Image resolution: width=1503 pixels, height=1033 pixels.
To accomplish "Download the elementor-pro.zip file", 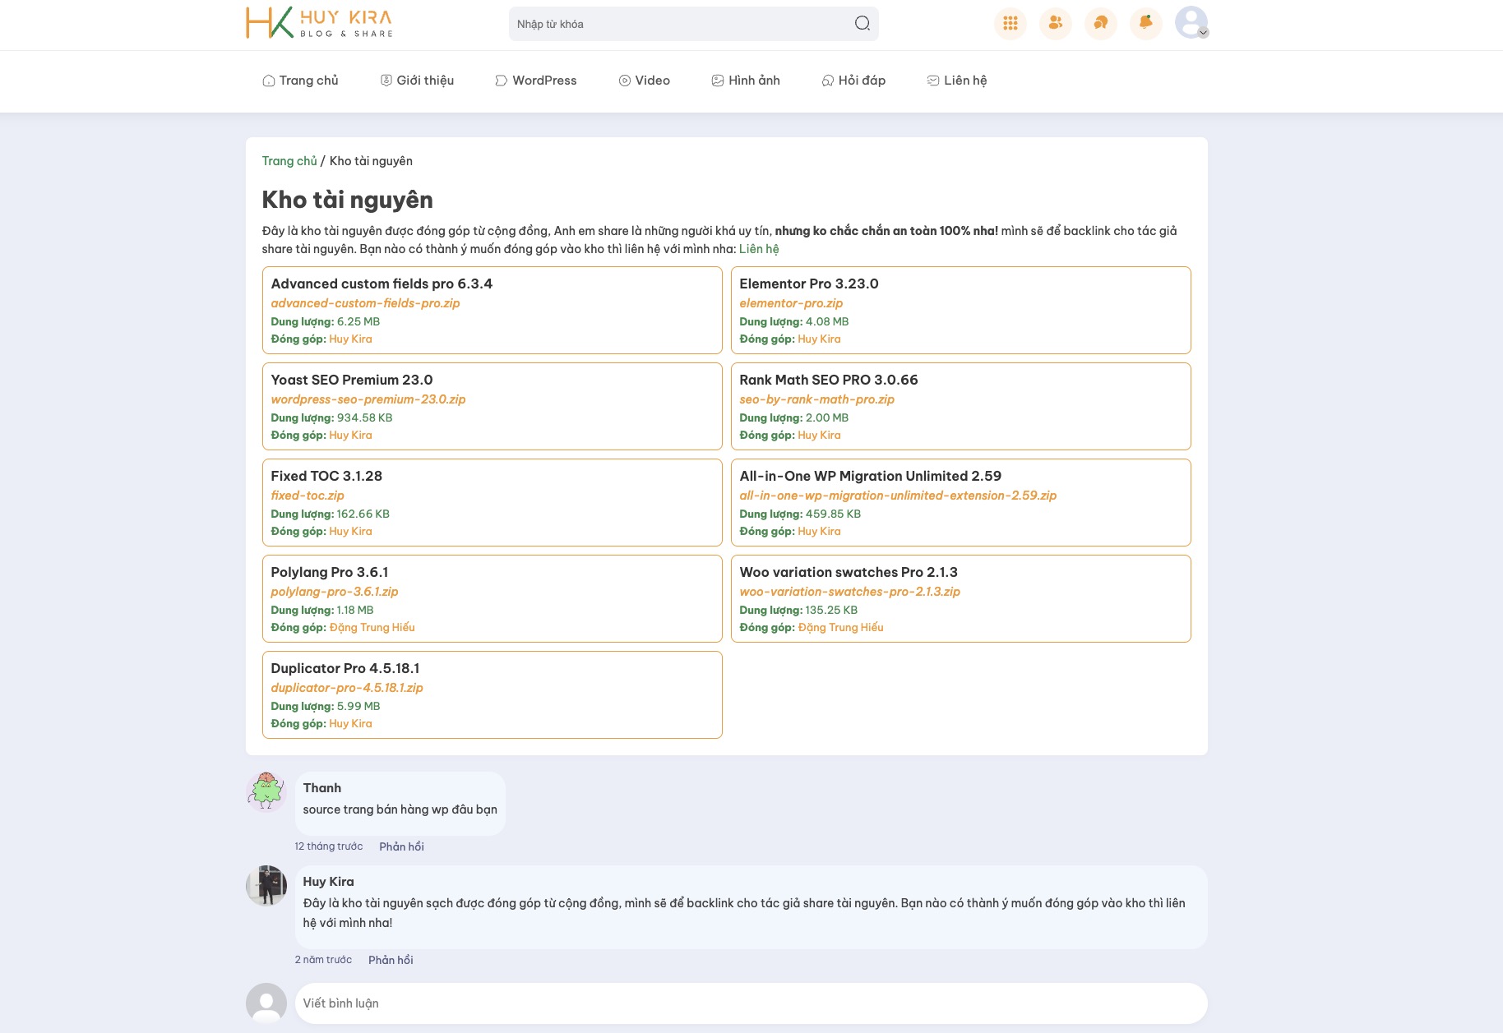I will tap(790, 303).
